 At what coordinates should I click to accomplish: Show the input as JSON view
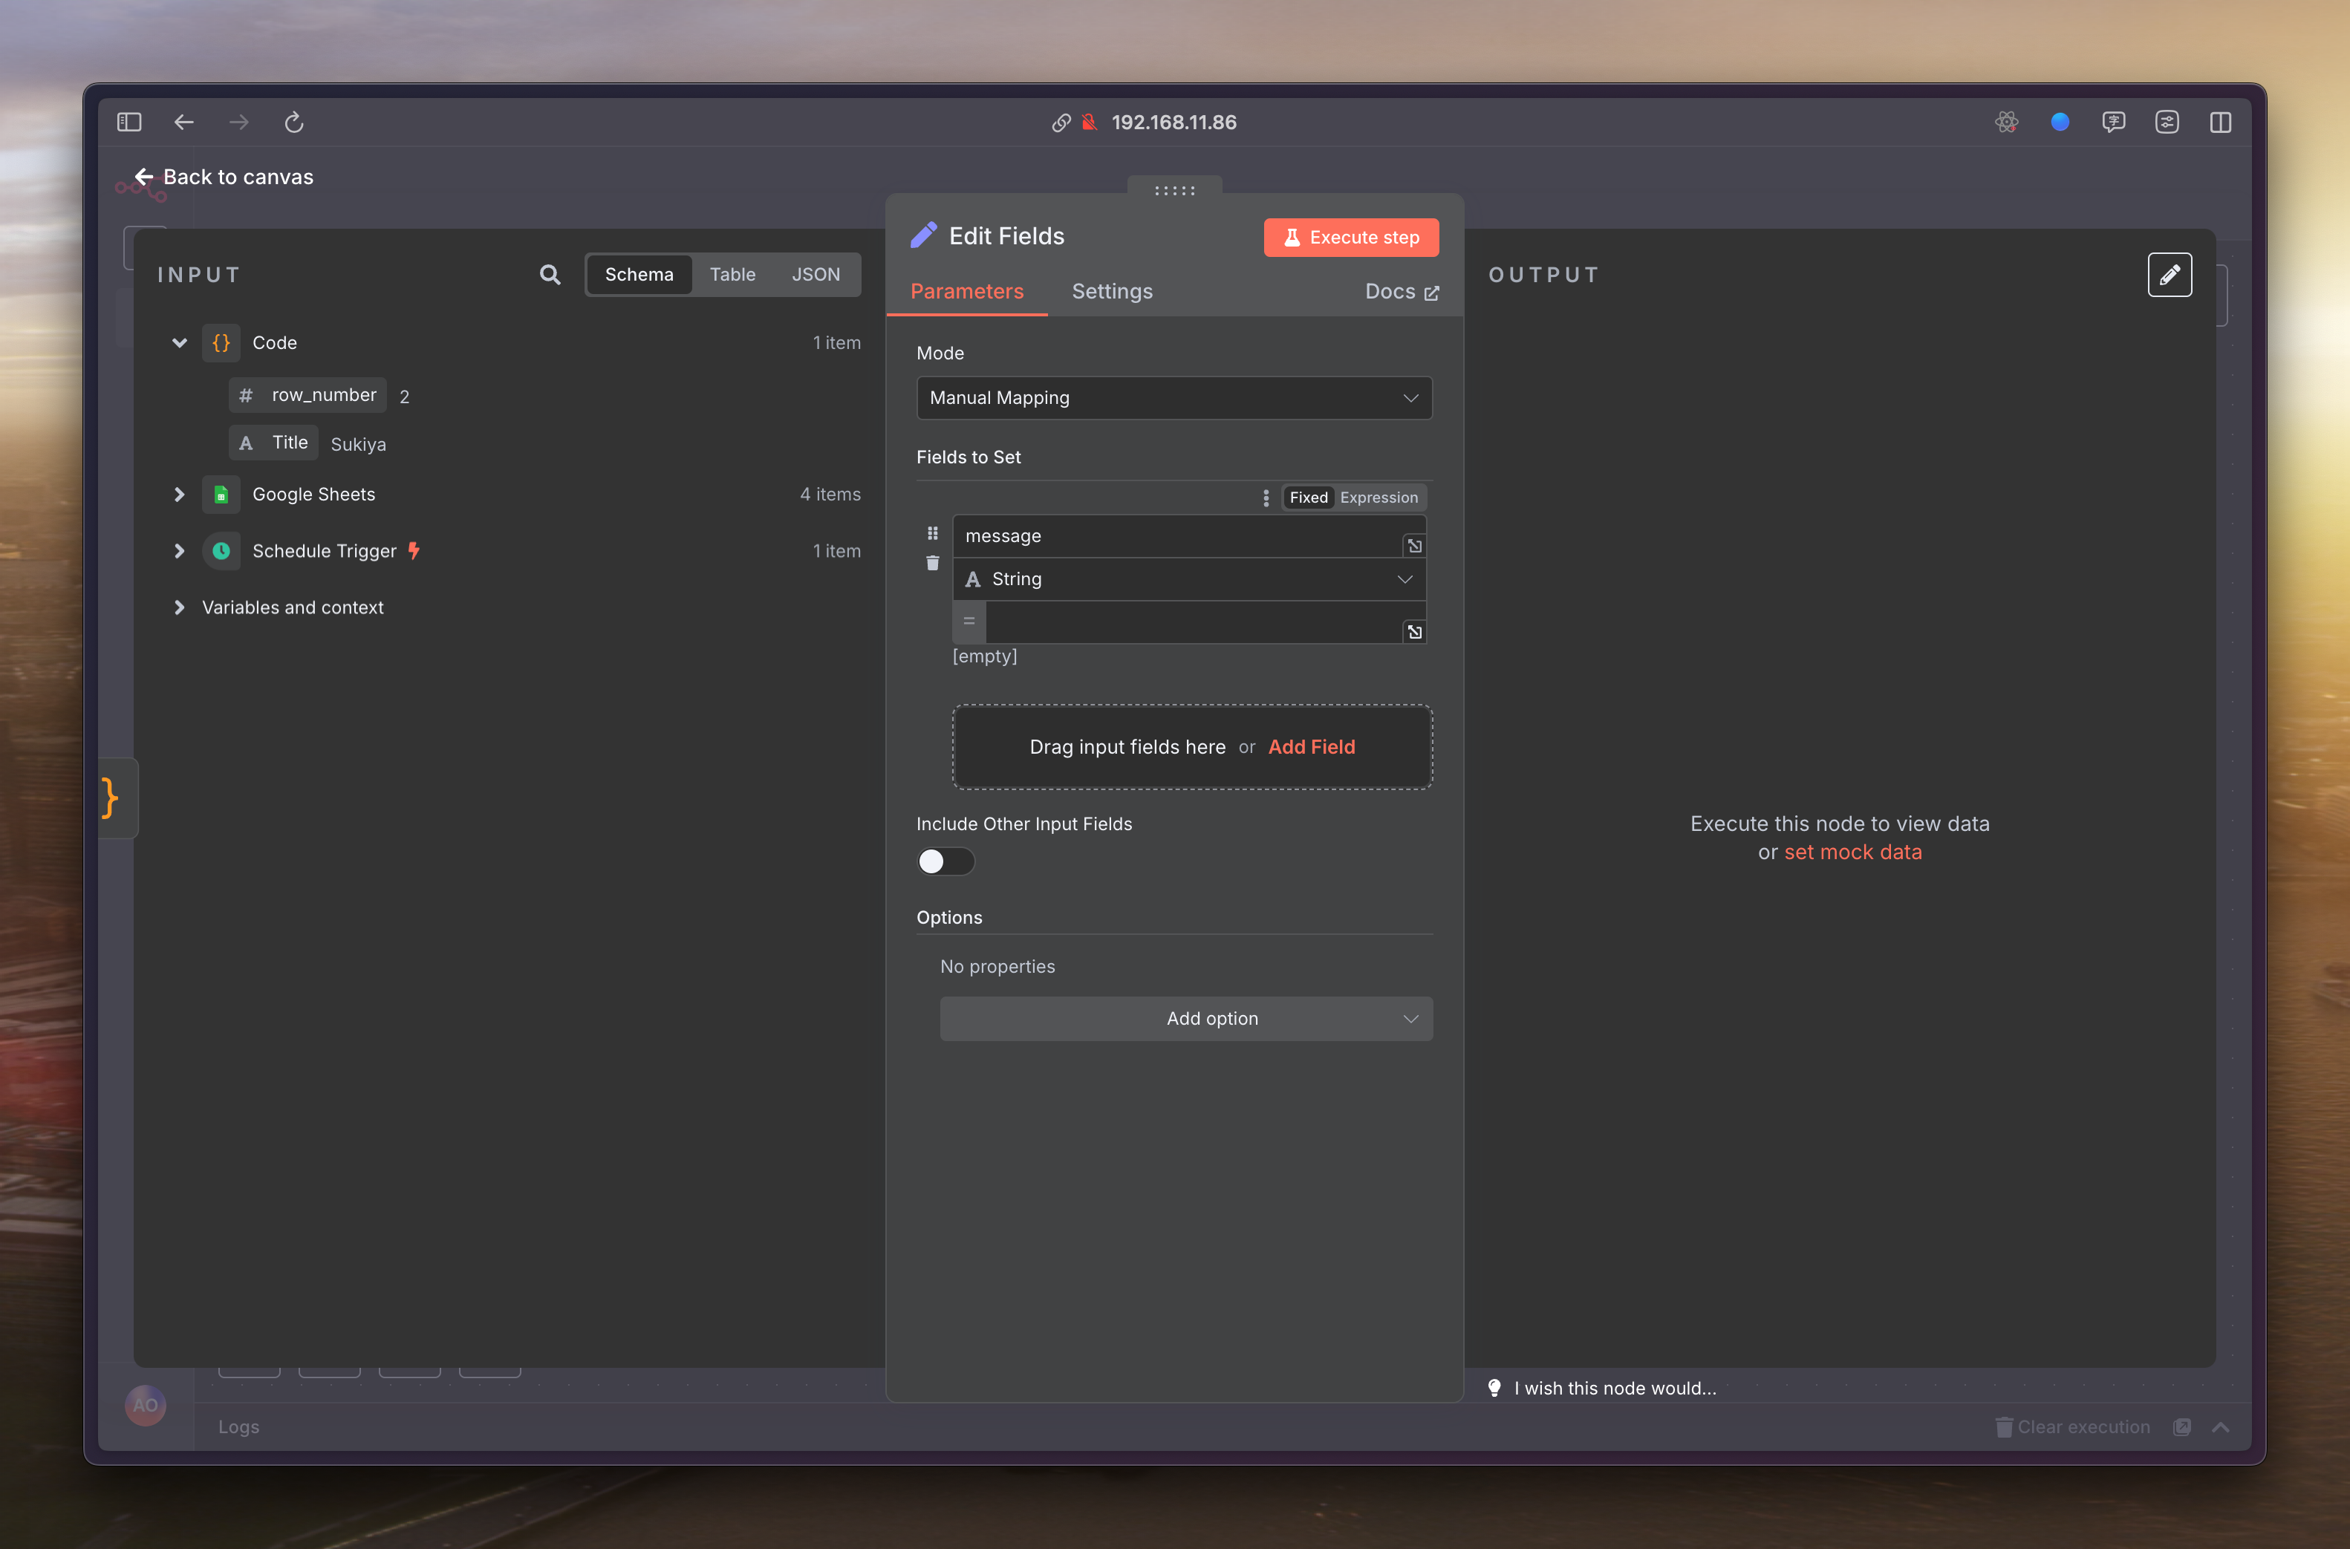click(815, 275)
